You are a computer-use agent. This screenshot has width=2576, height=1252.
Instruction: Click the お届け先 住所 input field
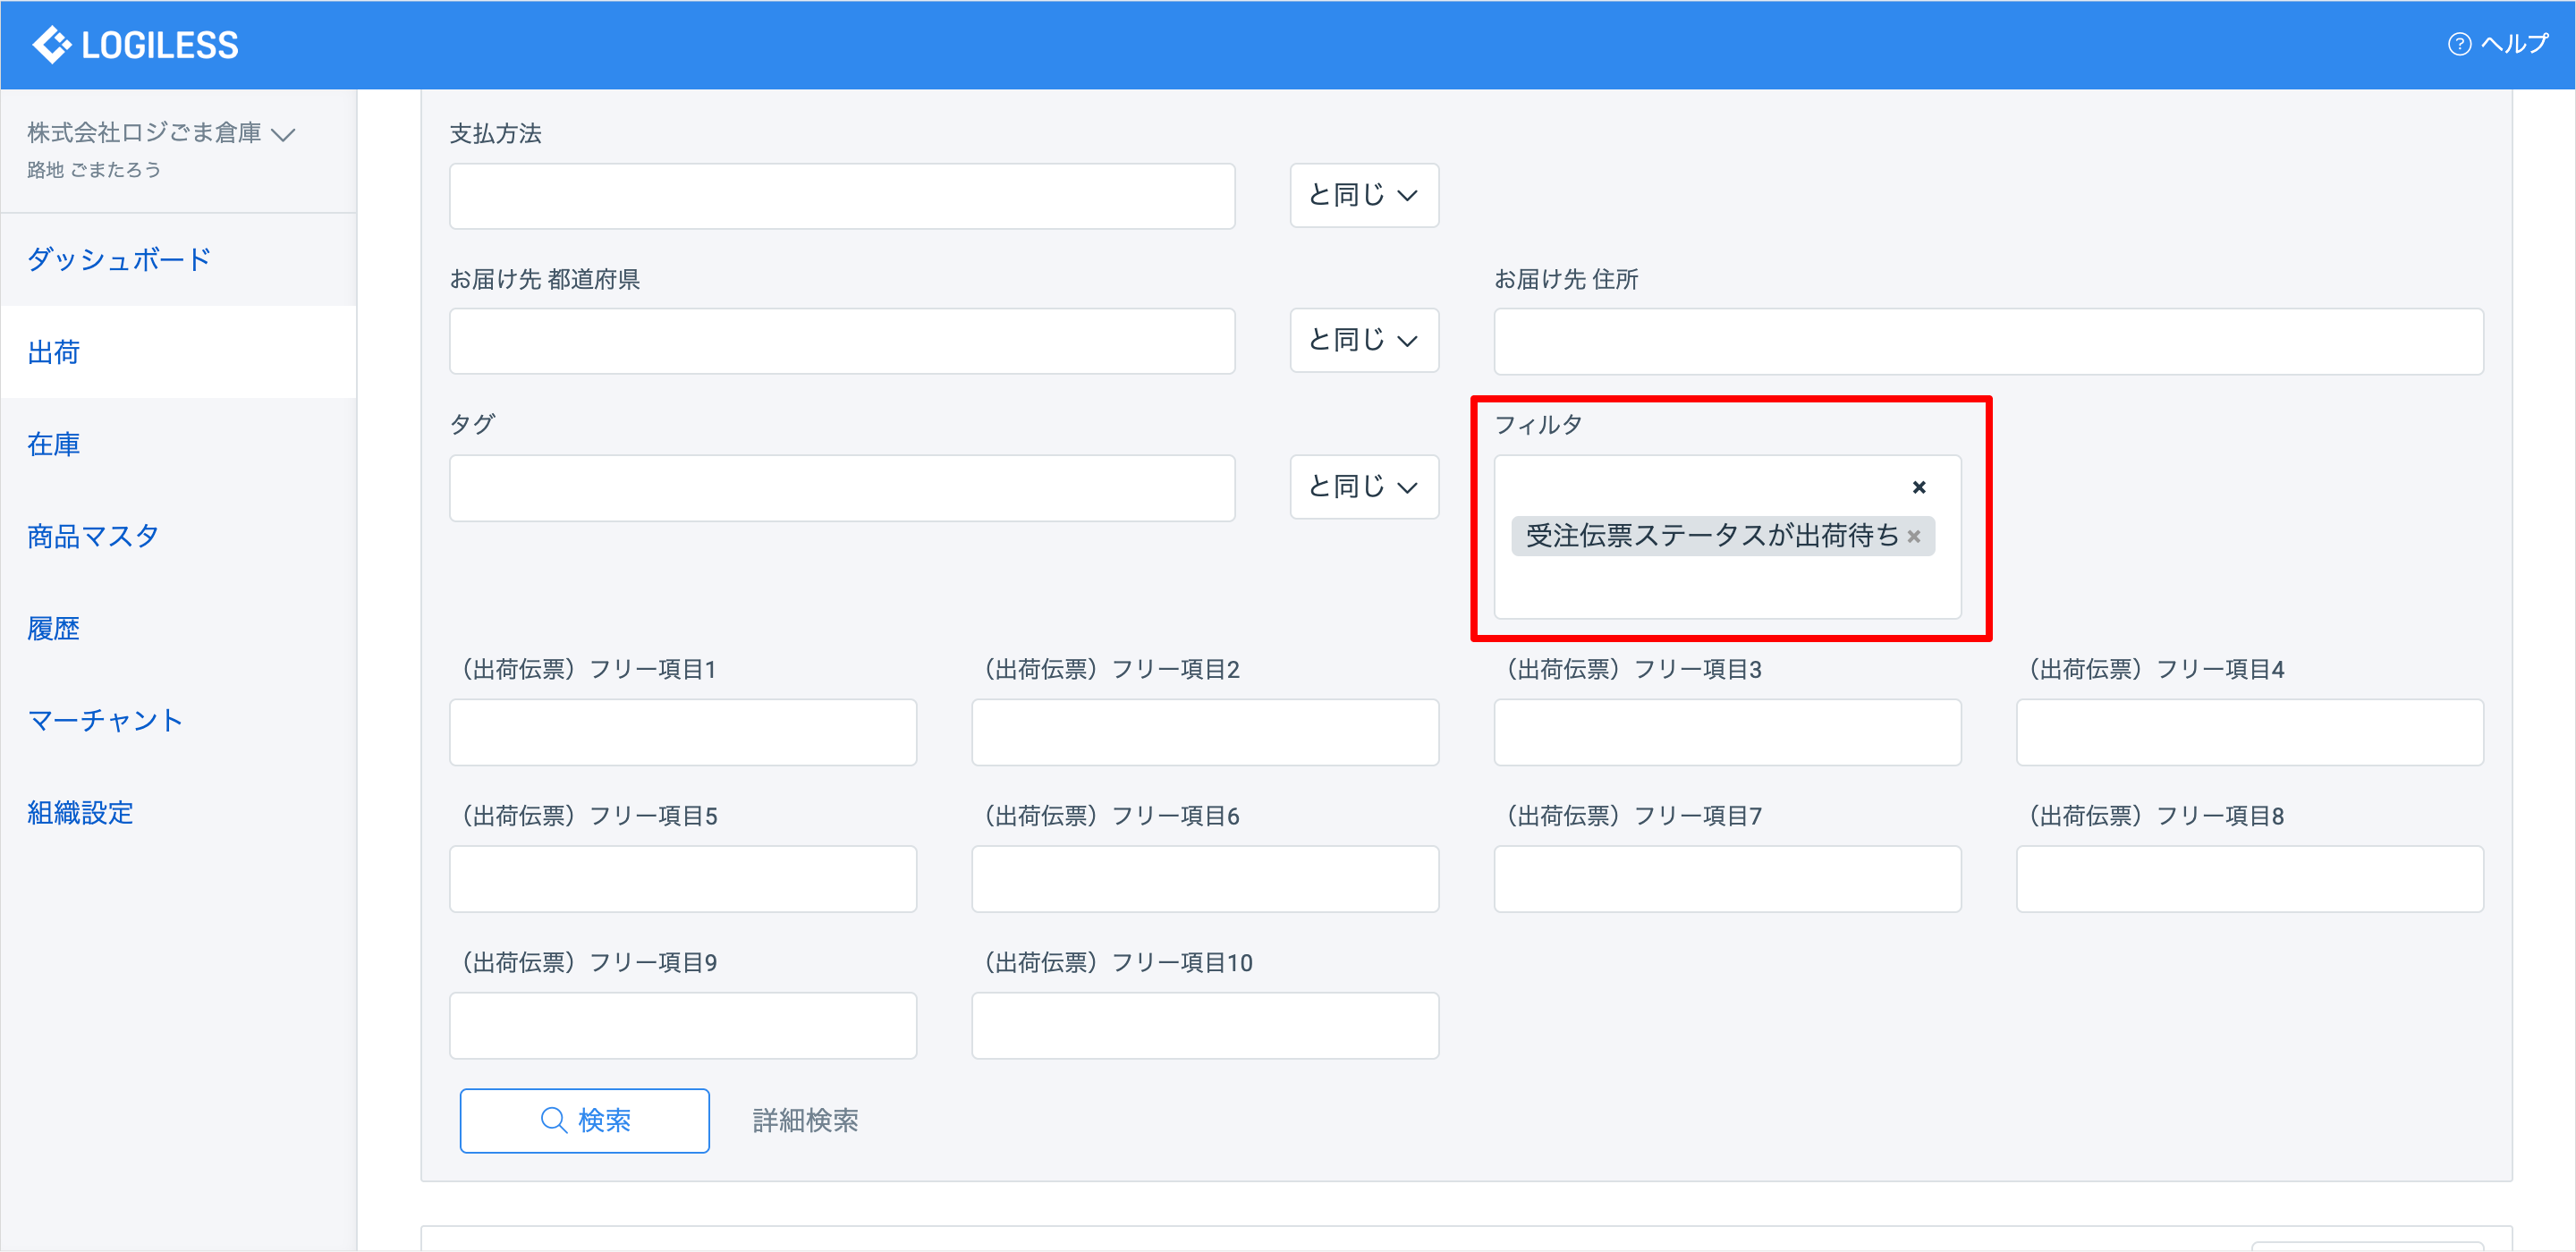1988,341
